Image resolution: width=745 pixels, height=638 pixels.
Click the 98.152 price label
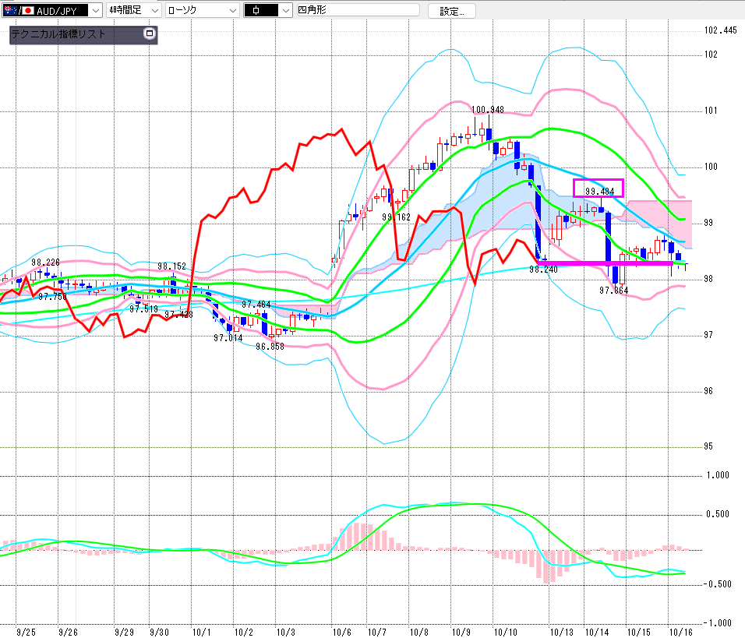click(172, 266)
